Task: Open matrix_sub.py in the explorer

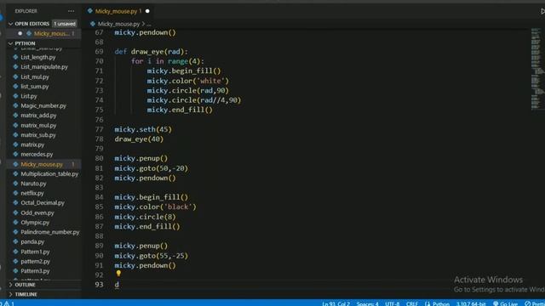Action: coord(38,135)
